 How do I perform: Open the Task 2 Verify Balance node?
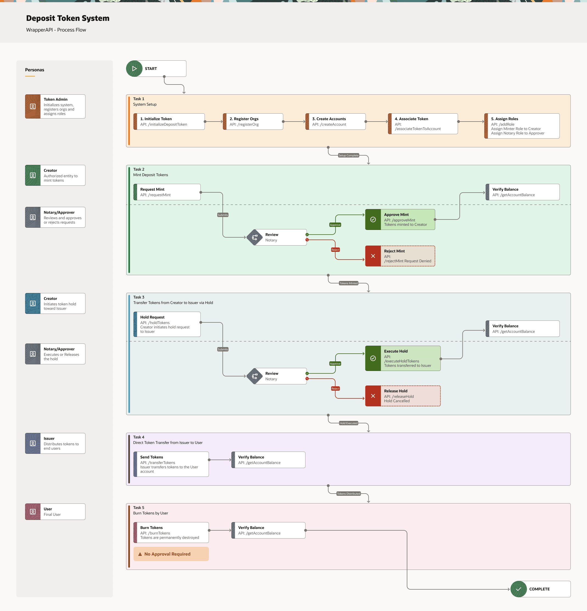click(x=523, y=192)
